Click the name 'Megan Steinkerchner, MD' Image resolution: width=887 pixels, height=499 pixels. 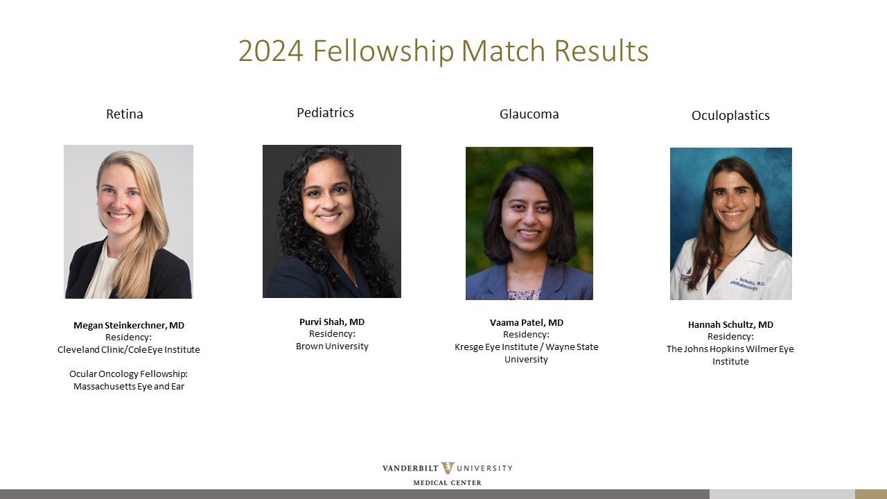[x=129, y=325]
